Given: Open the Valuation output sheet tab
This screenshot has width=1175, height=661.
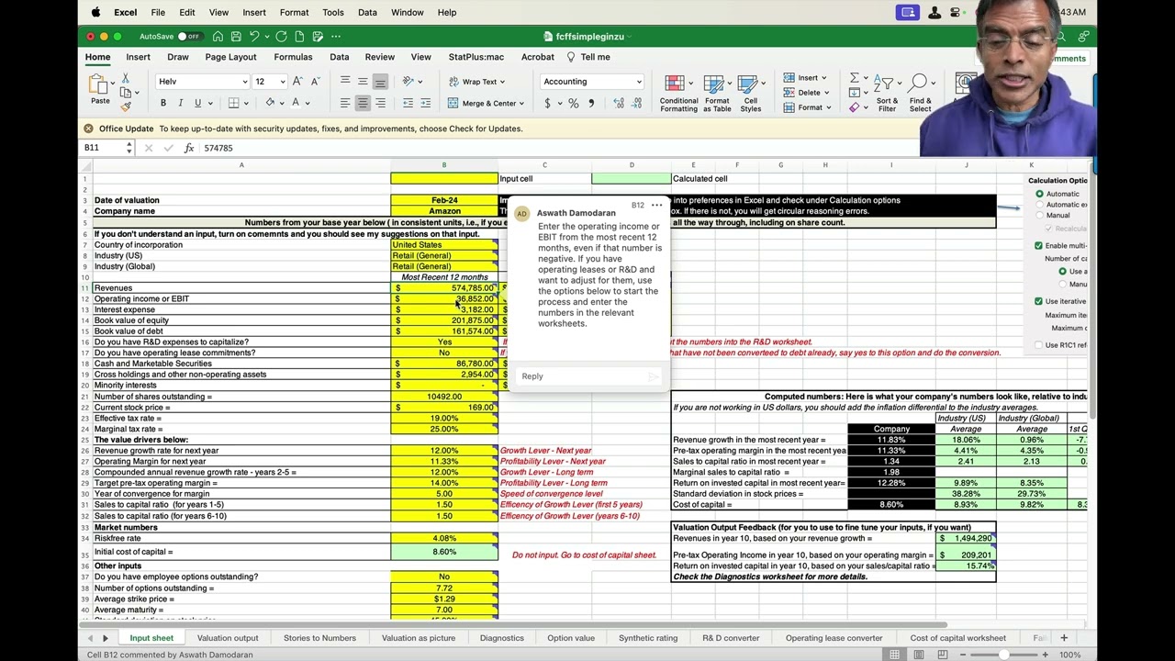Looking at the screenshot, I should click(x=228, y=638).
